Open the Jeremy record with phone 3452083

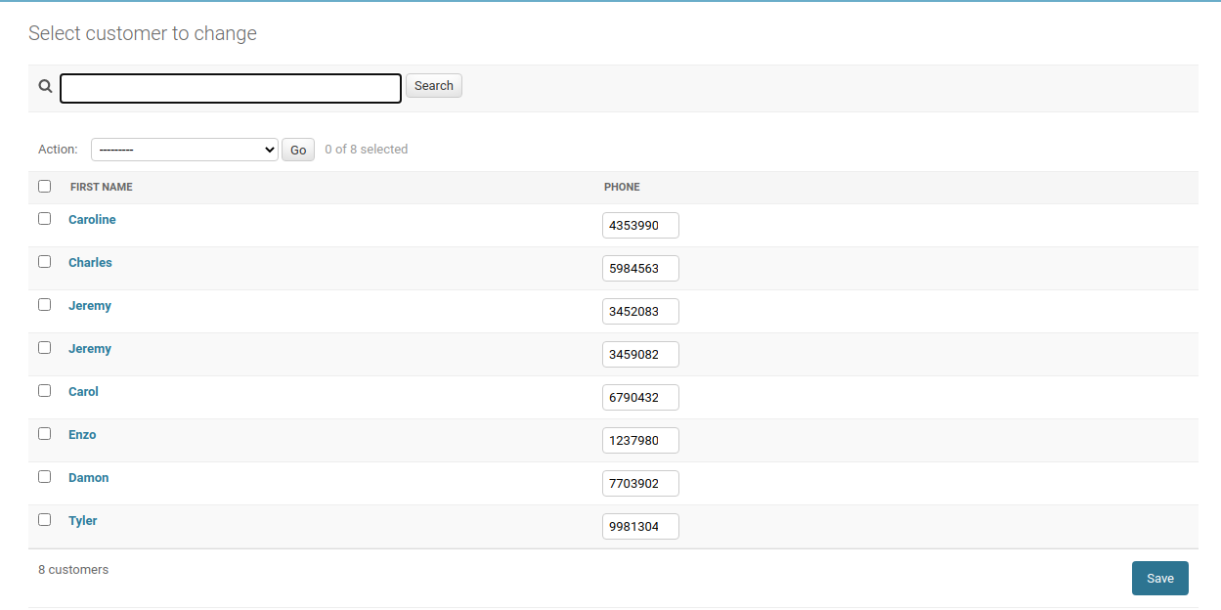click(90, 306)
